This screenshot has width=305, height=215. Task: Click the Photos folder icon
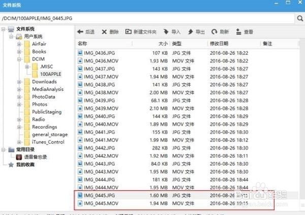pos(27,104)
